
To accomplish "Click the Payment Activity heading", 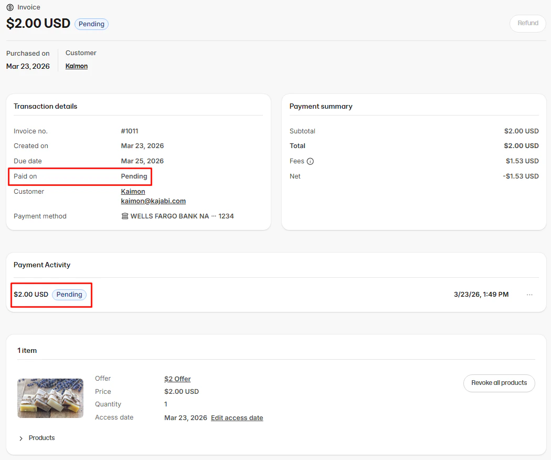I will [42, 265].
